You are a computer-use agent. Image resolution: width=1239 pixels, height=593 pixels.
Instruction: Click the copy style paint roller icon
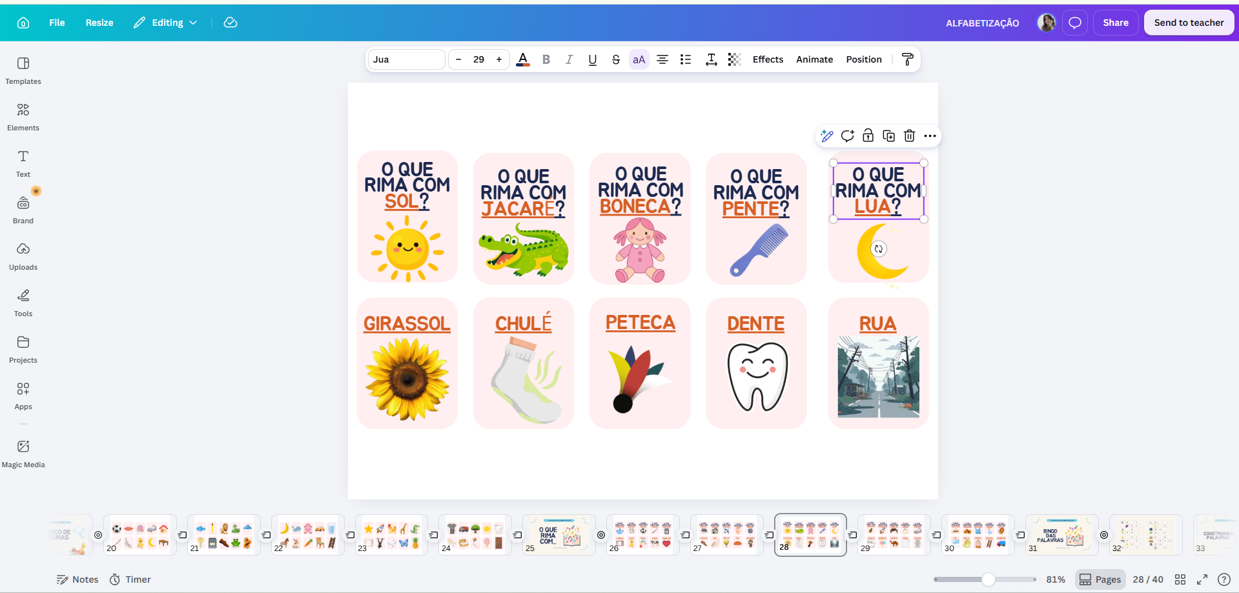click(x=907, y=59)
